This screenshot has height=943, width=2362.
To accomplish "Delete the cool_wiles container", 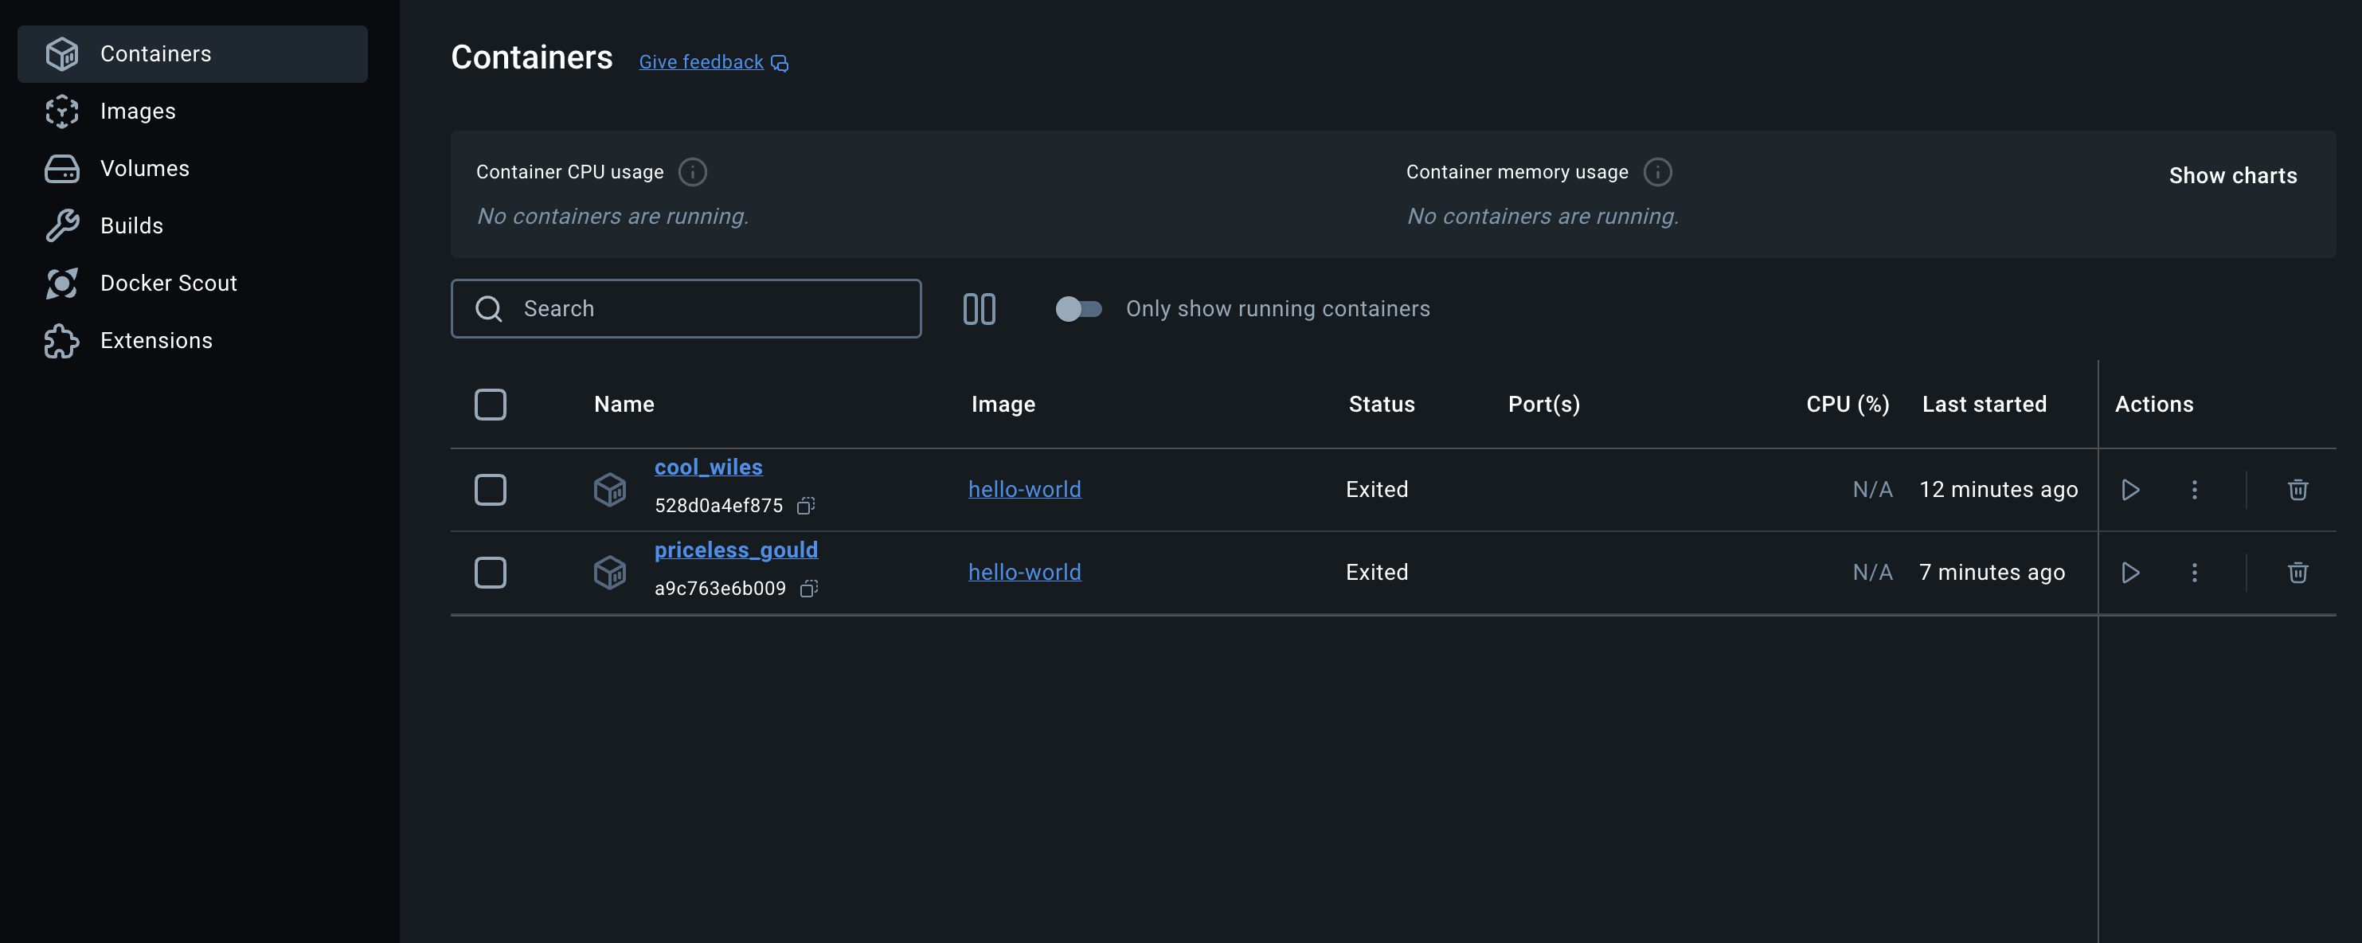I will click(x=2297, y=490).
